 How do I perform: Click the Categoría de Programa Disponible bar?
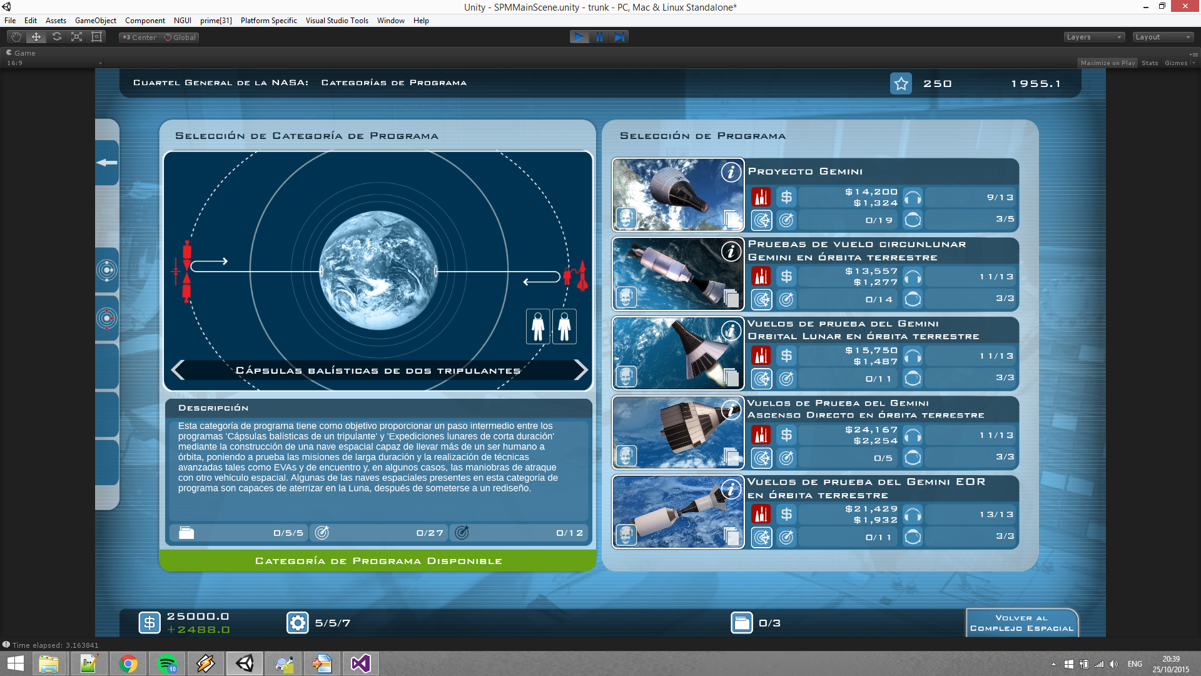point(378,561)
